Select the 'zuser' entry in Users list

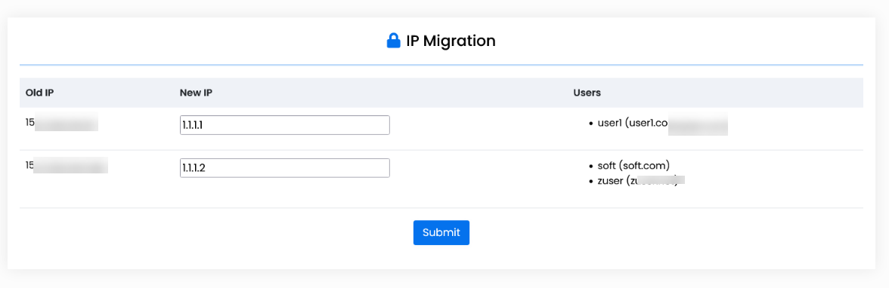tap(641, 180)
